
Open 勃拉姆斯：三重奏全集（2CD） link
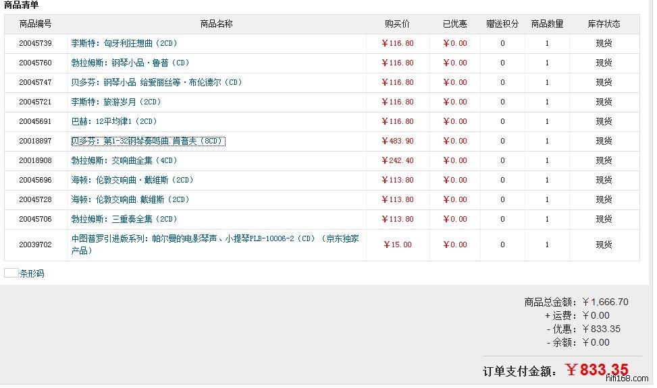click(124, 219)
